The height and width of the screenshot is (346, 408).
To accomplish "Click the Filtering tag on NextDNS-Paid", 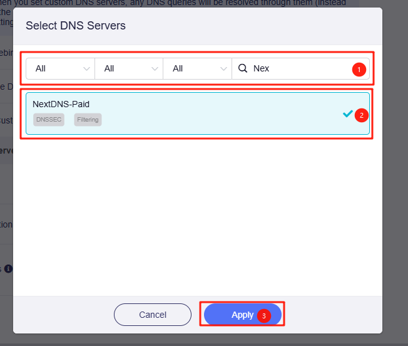I will (88, 119).
